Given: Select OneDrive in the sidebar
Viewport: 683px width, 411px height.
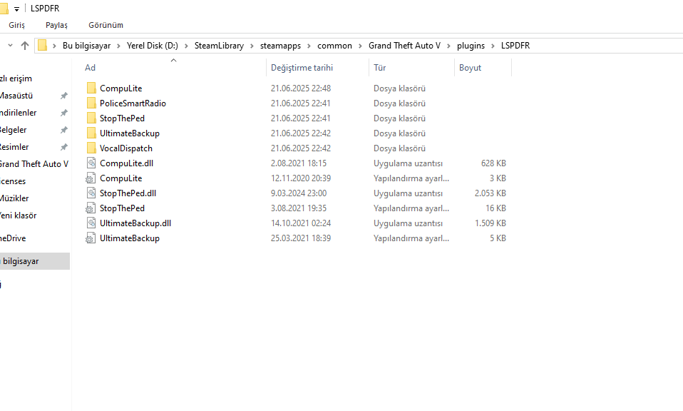Looking at the screenshot, I should [13, 238].
